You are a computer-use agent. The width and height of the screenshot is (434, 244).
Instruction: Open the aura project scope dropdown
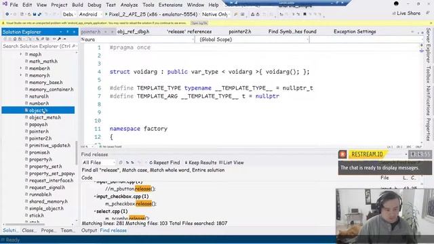138,39
